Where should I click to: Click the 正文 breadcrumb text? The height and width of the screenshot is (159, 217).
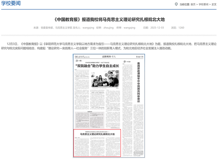pyautogui.click(x=214, y=4)
